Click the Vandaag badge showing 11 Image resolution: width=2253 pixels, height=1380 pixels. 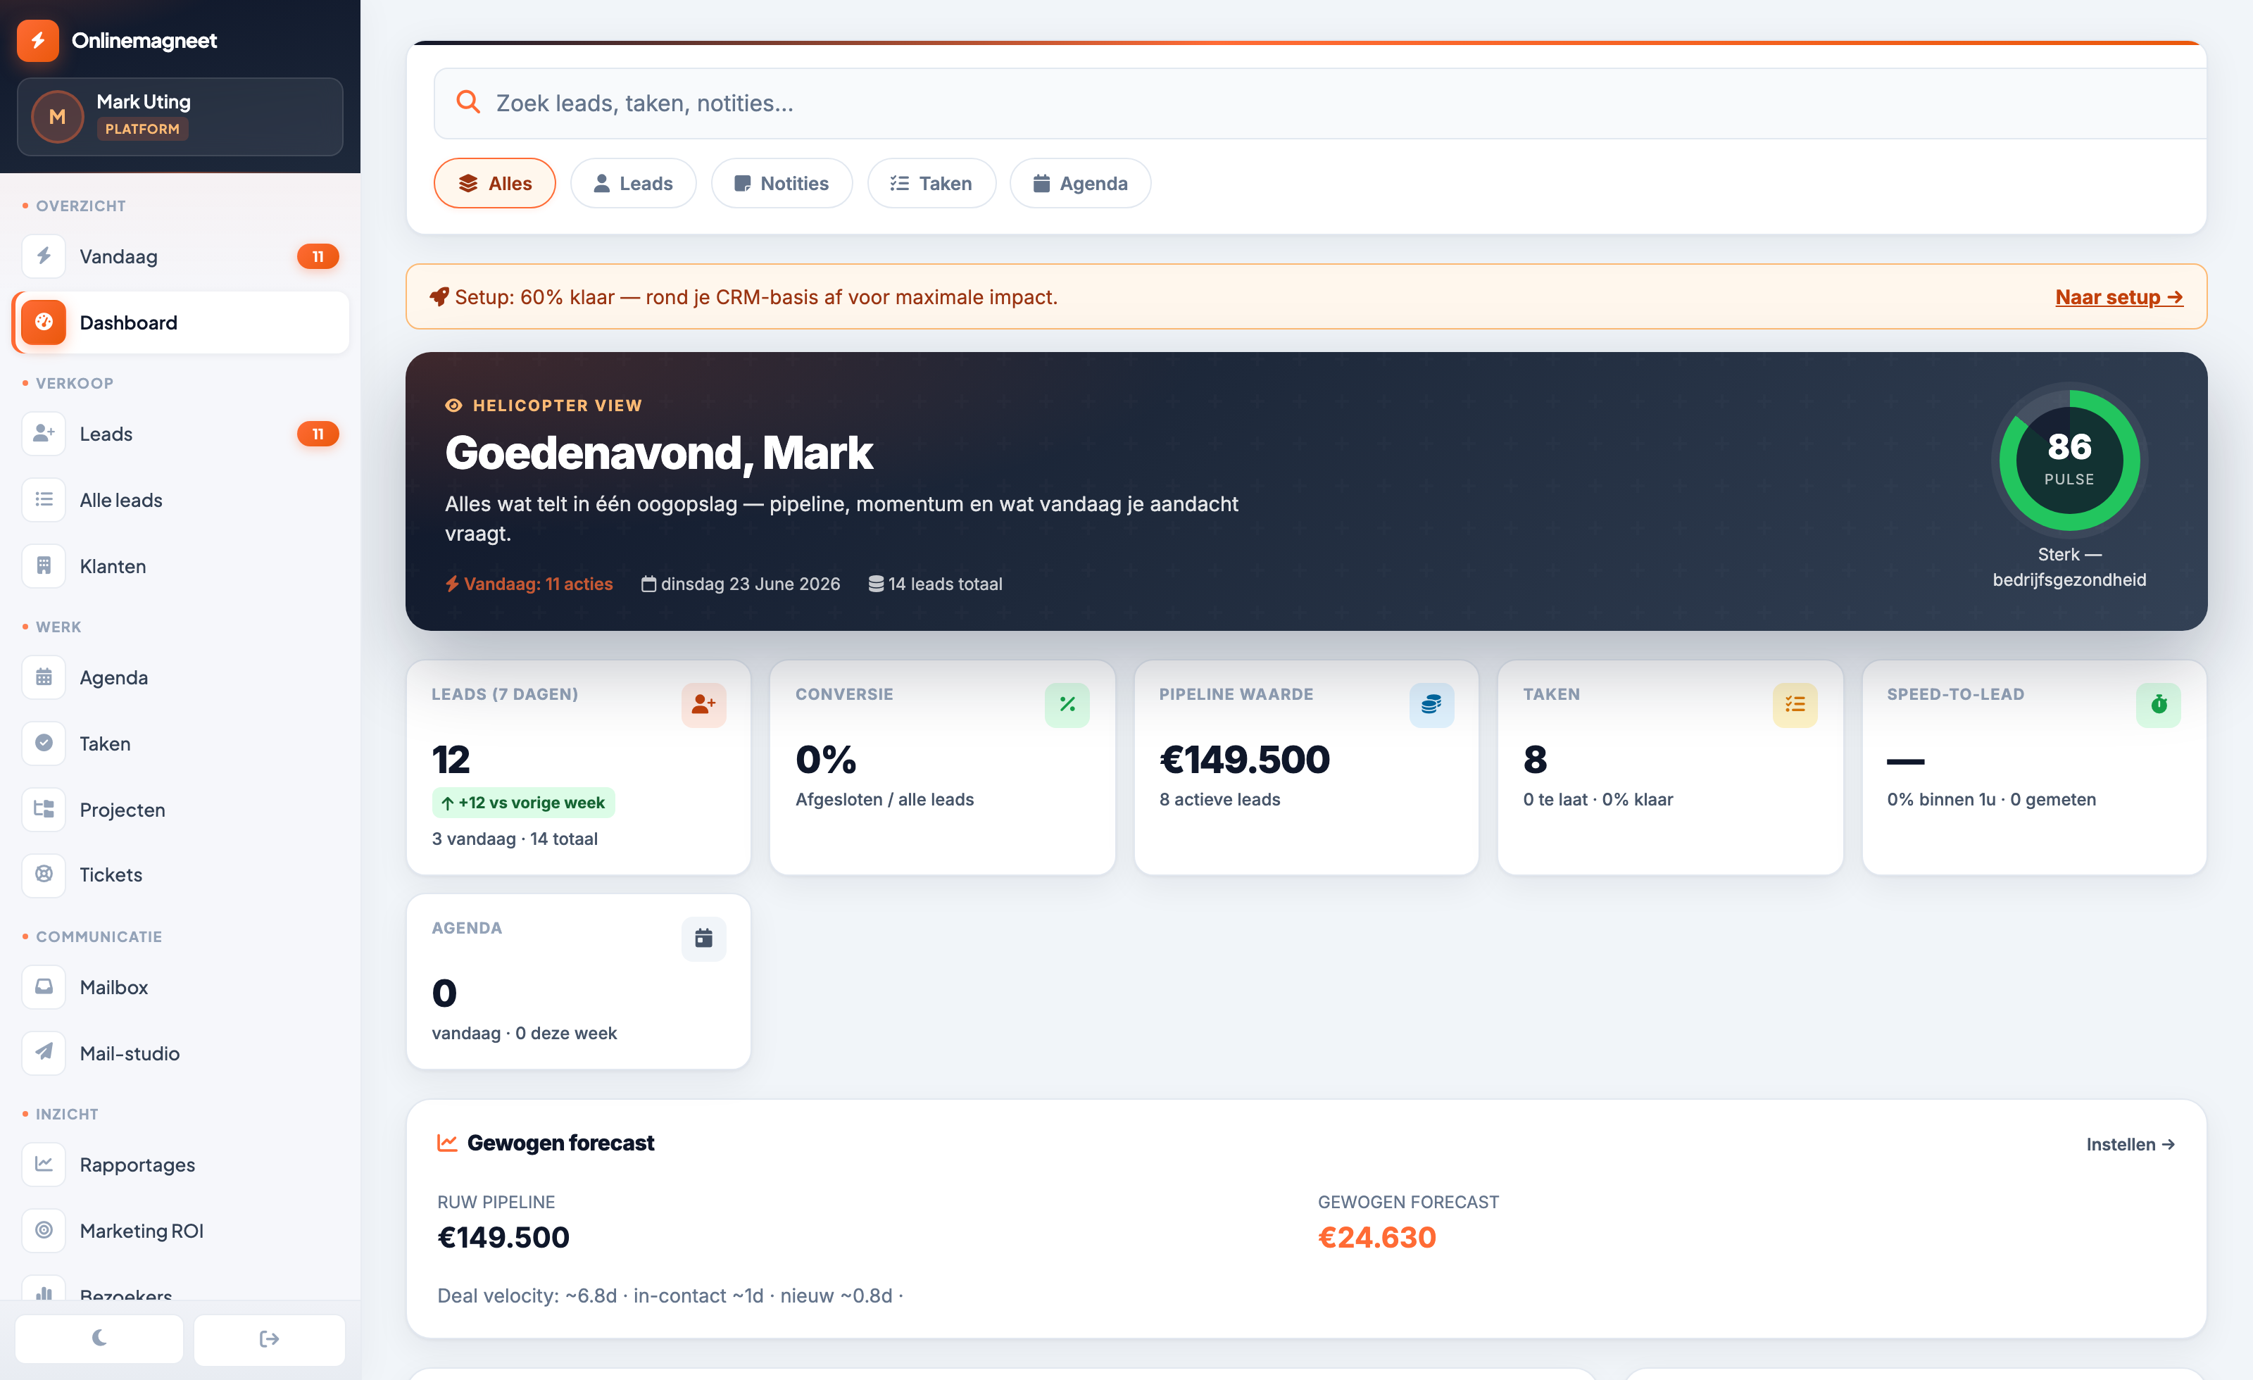(x=318, y=256)
